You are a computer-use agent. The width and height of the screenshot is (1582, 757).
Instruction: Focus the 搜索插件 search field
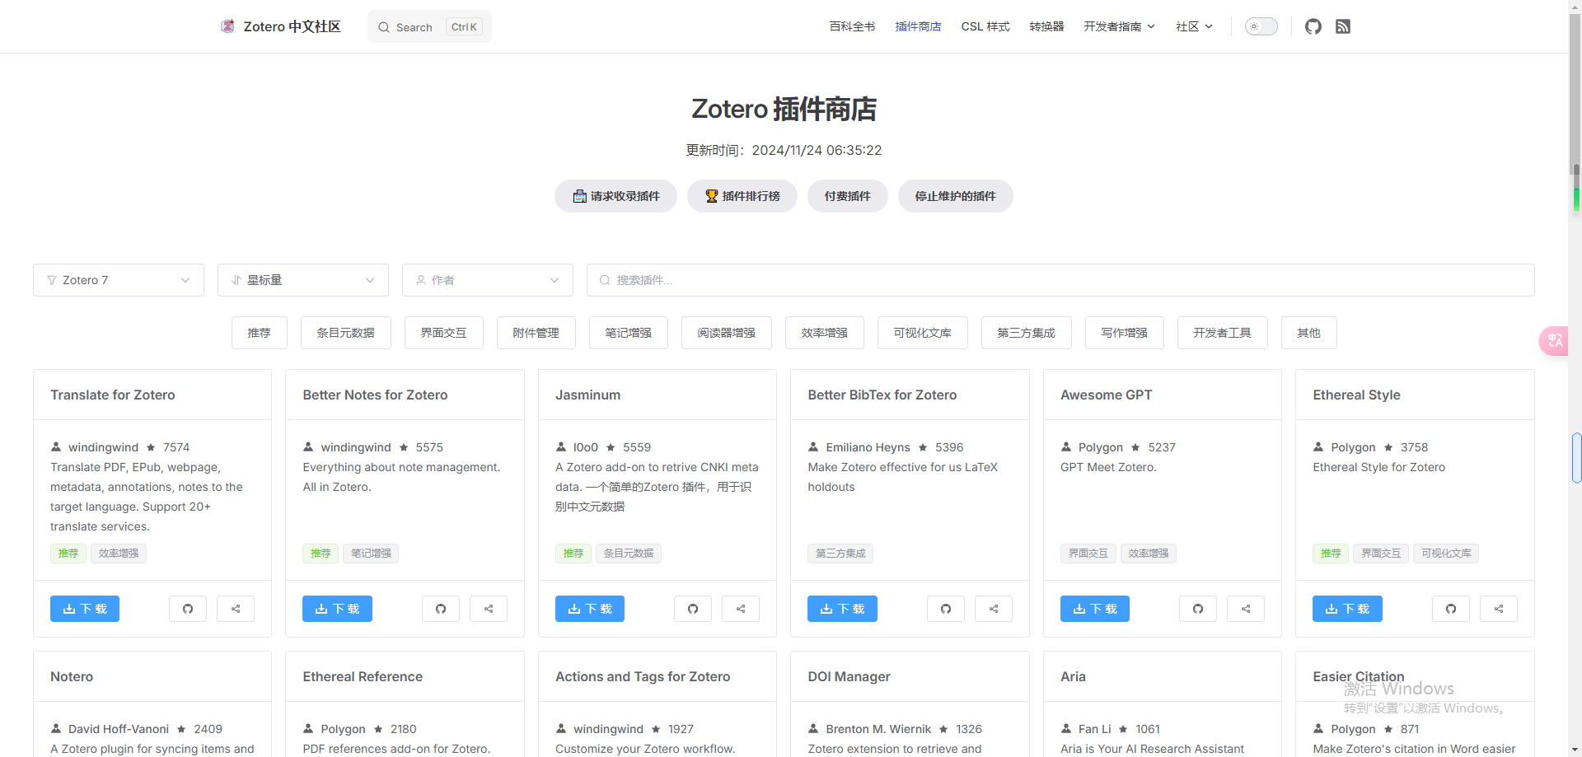pos(1060,280)
